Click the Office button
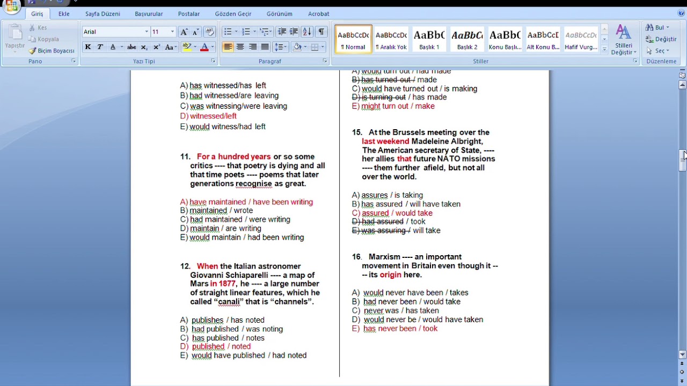 click(x=11, y=5)
